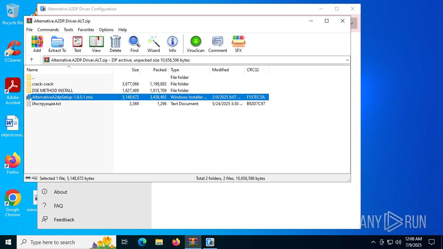Open the Commands menu
443x249 pixels.
pyautogui.click(x=48, y=30)
